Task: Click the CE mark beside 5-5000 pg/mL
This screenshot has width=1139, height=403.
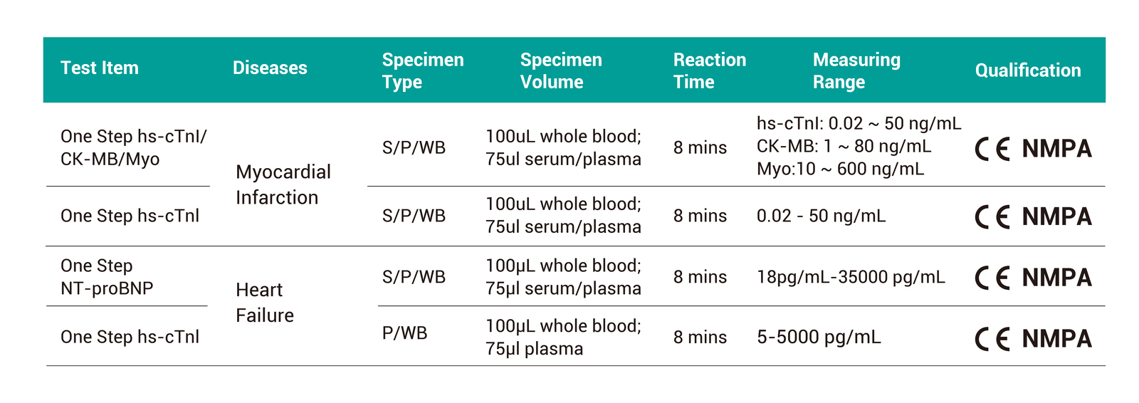Action: point(992,339)
